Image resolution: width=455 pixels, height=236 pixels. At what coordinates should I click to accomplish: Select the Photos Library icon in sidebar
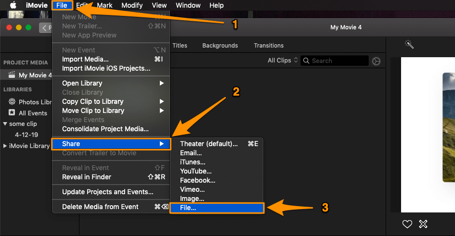12,102
